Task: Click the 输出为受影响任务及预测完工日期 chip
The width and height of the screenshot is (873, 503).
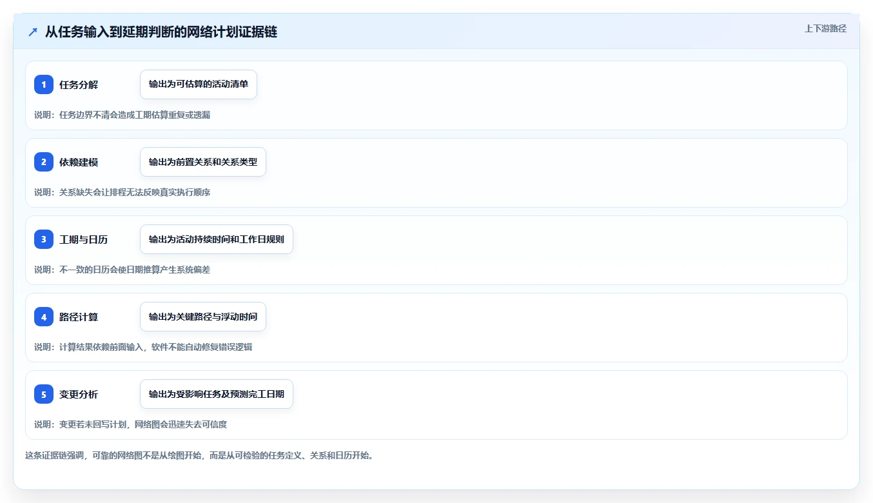Action: (217, 394)
